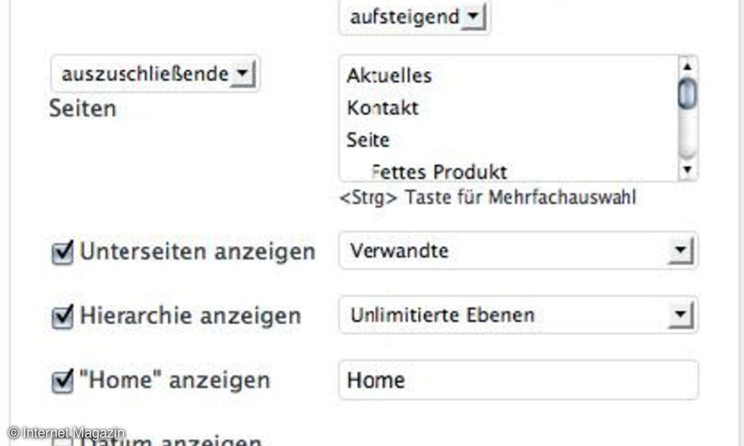Click the arrow on the aufsteigend dropdown
Image resolution: width=744 pixels, height=446 pixels.
pyautogui.click(x=473, y=17)
